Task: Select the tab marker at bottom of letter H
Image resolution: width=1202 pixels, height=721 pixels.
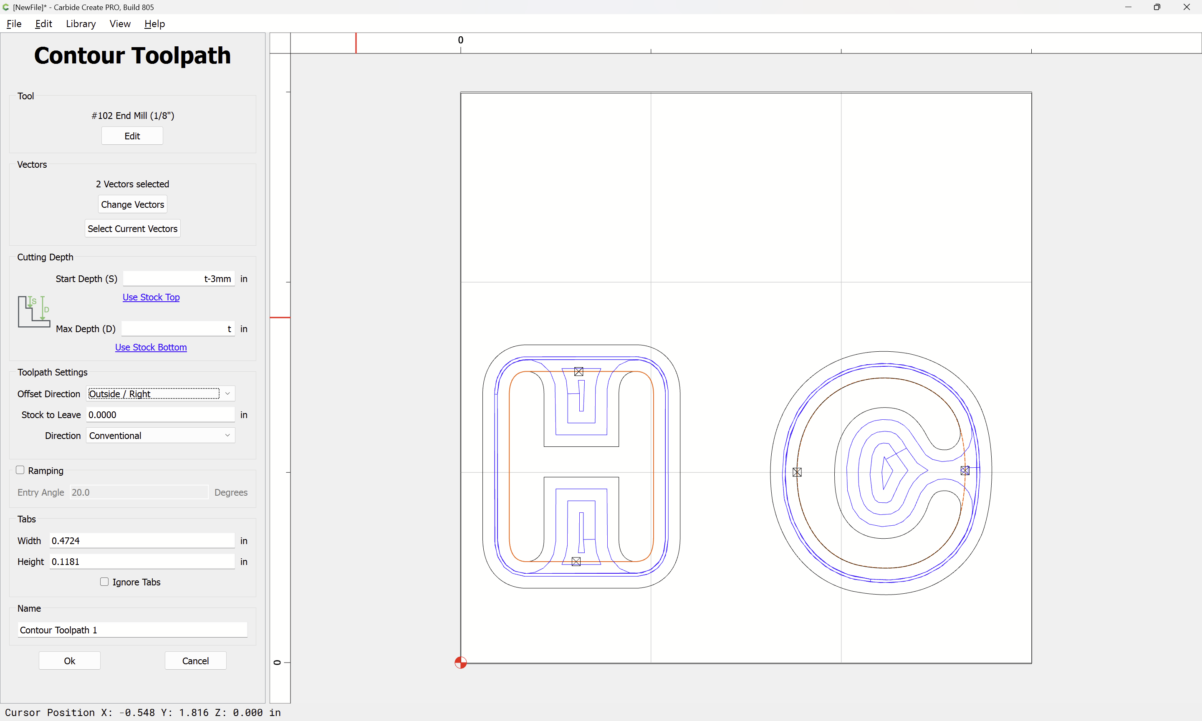Action: (576, 562)
